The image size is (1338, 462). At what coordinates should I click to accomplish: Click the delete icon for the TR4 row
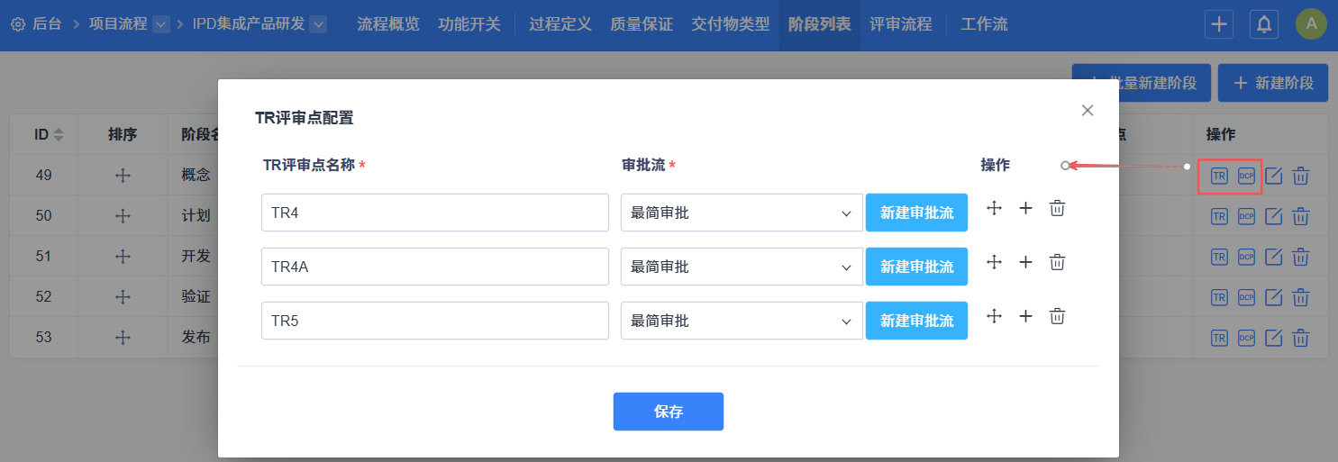(1058, 209)
